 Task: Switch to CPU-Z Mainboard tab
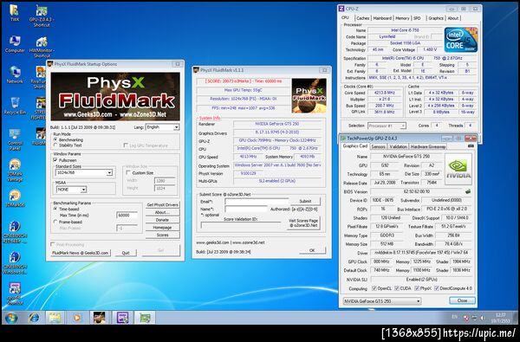pos(382,18)
